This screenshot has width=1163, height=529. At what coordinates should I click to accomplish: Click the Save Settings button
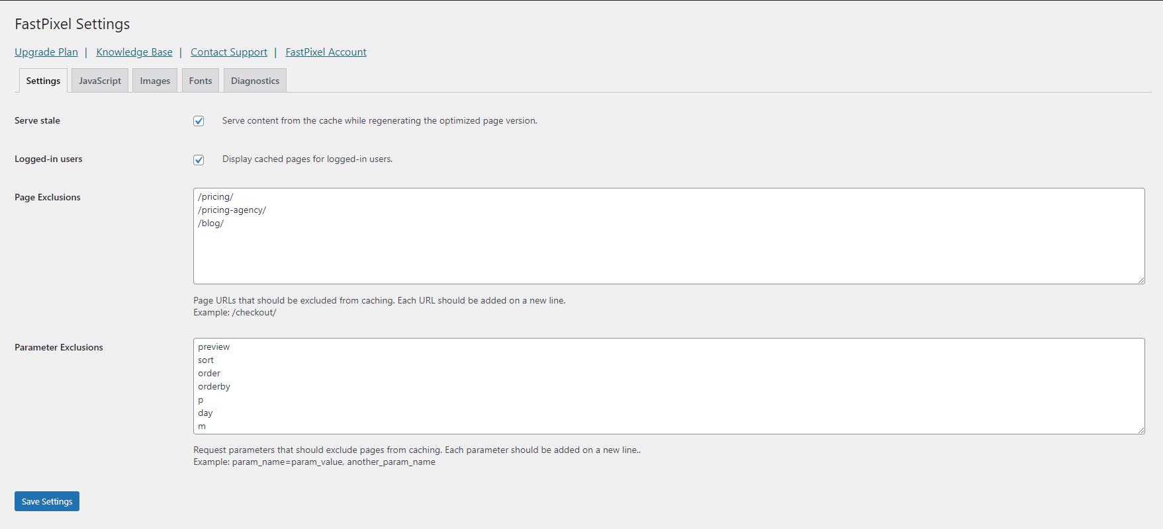47,501
